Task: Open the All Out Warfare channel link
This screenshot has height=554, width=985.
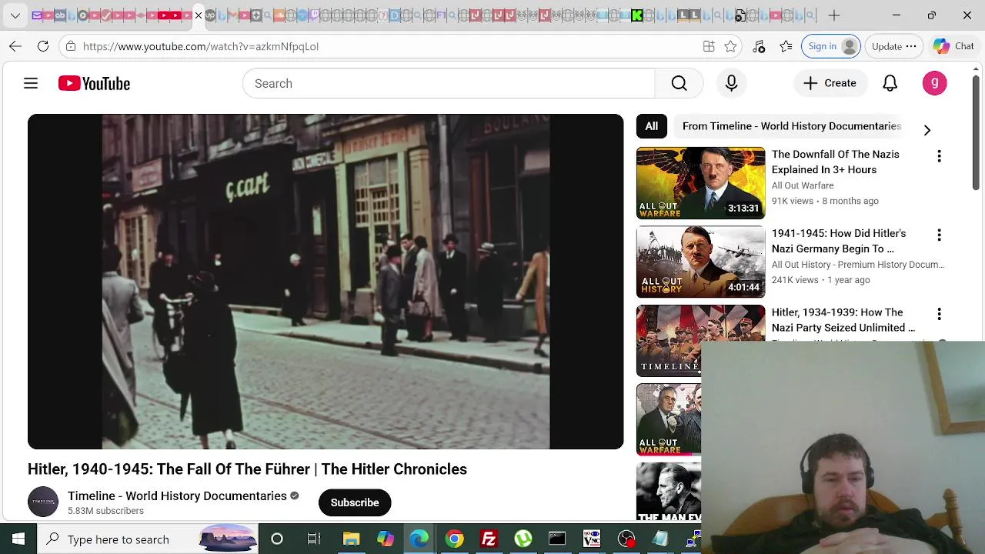Action: pos(803,185)
